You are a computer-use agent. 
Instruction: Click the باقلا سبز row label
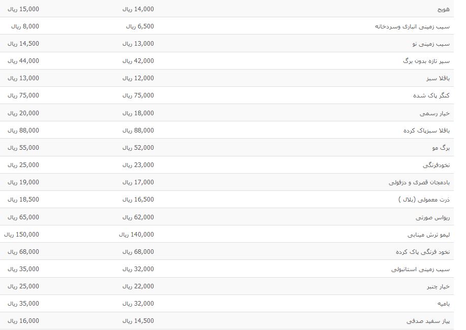tap(438, 78)
